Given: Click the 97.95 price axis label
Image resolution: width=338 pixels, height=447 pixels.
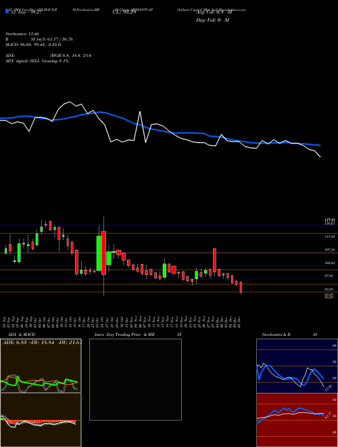Looking at the screenshot, I should point(329,276).
